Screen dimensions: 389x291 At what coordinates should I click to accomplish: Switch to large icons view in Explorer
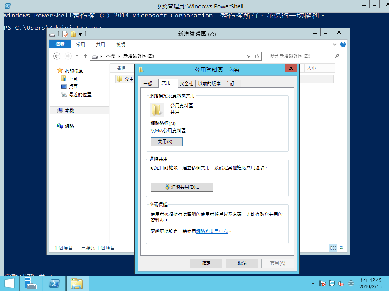(342, 248)
